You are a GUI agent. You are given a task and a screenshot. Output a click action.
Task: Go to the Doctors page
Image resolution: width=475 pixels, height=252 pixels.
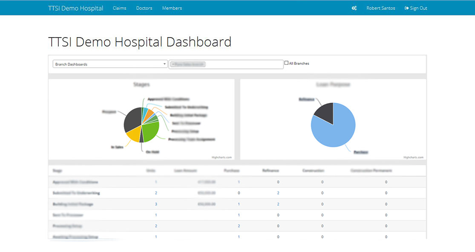[144, 8]
